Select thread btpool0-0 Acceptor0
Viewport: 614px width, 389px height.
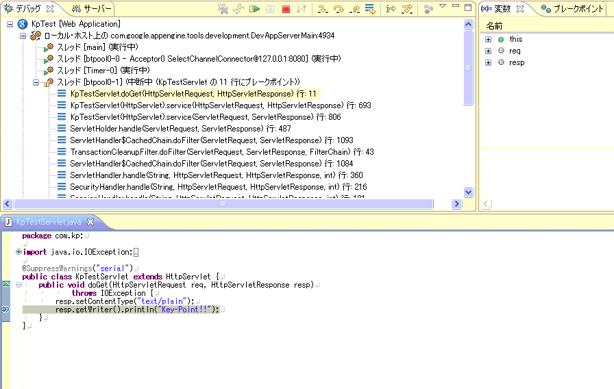tap(199, 59)
